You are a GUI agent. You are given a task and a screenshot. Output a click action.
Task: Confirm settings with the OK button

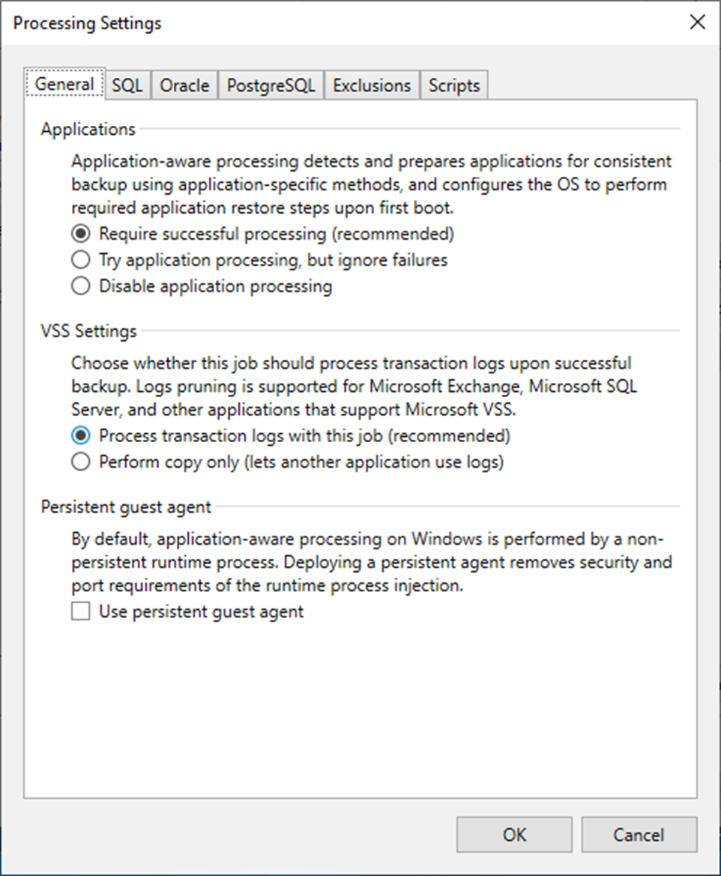(513, 834)
